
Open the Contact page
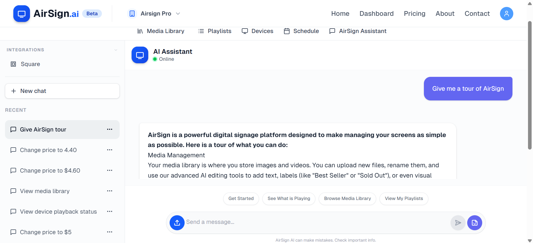[477, 14]
